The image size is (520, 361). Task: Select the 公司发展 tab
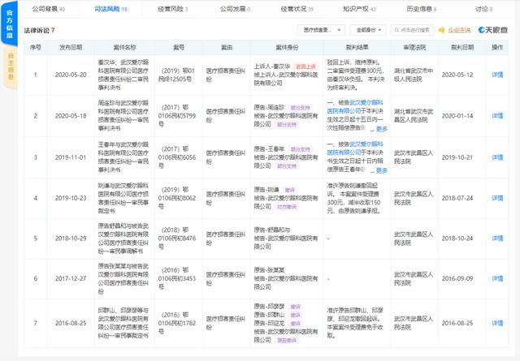tap(235, 9)
